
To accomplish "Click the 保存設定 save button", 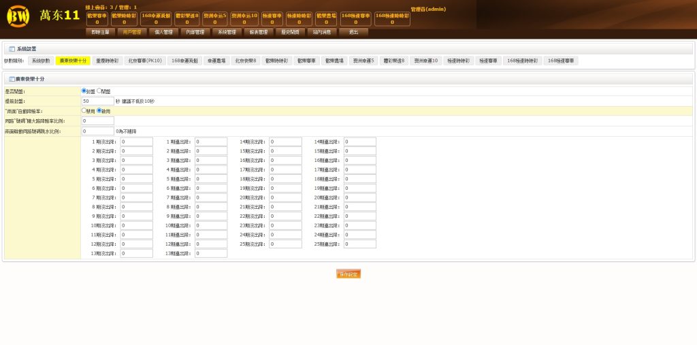I will tap(348, 274).
